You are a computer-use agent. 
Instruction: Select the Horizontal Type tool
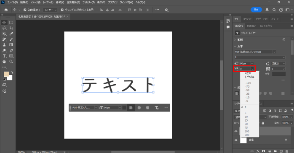[x=4, y=56]
